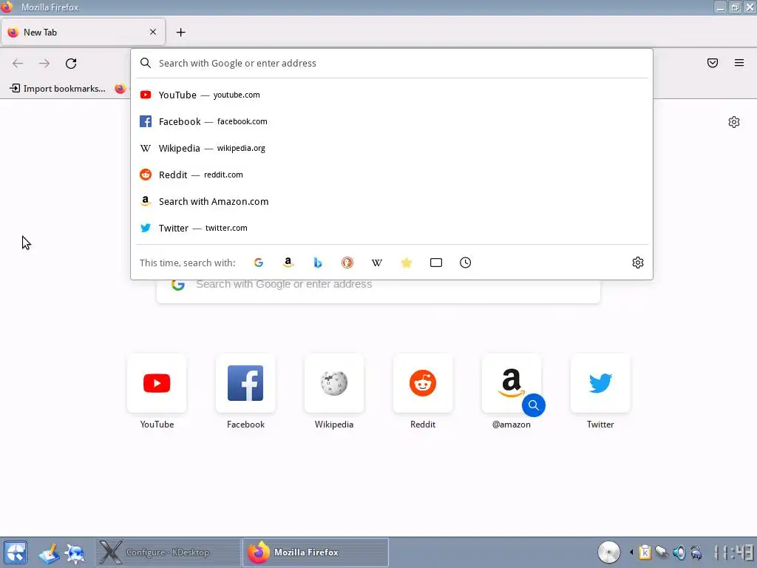Activate Mozilla Firefox taskbar entry
This screenshot has height=568, width=757.
[x=315, y=552]
